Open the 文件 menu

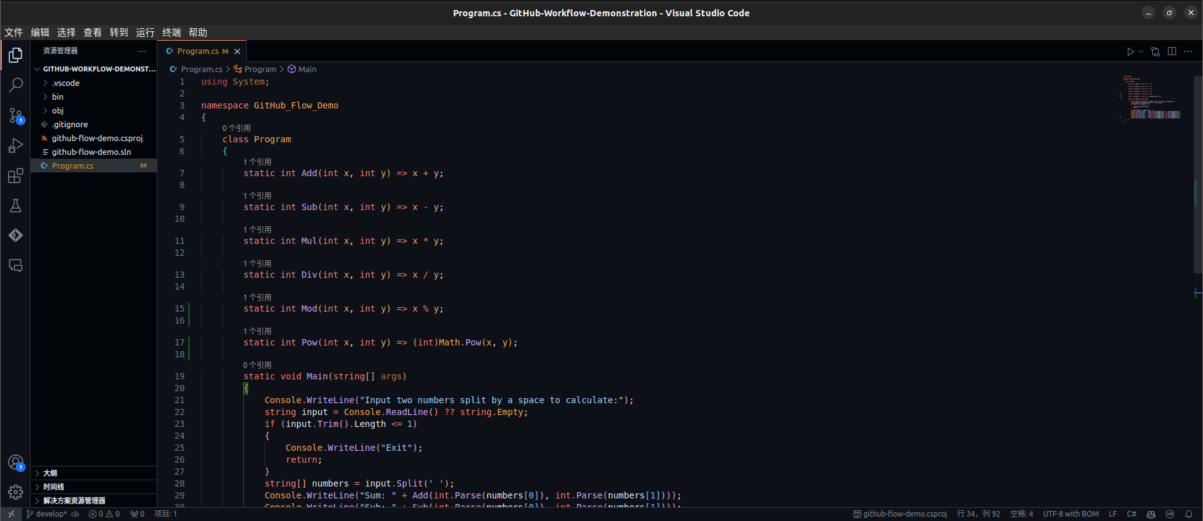(14, 33)
